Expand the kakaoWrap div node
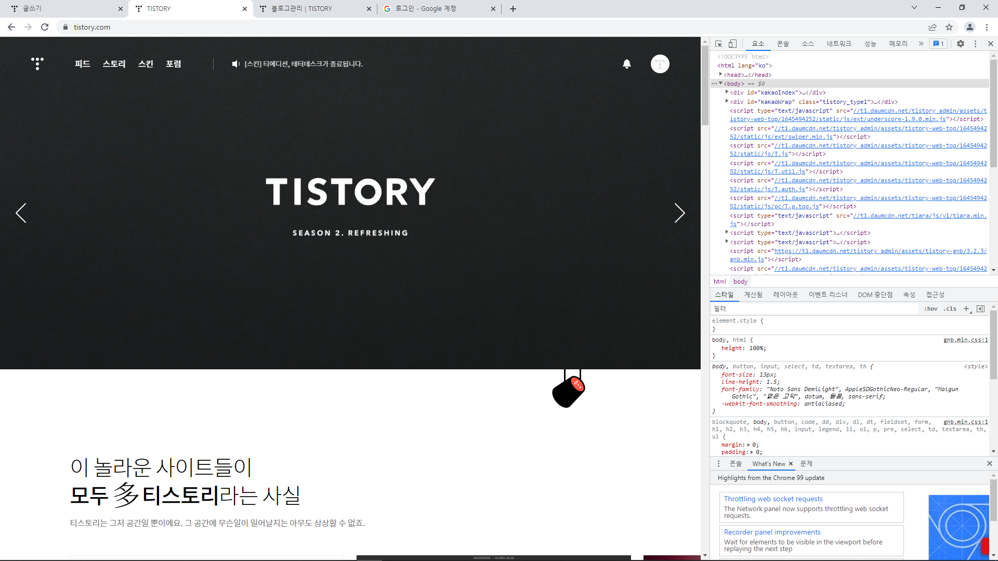 tap(727, 101)
